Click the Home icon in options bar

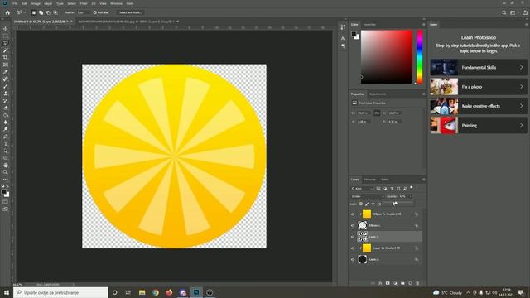click(7, 12)
